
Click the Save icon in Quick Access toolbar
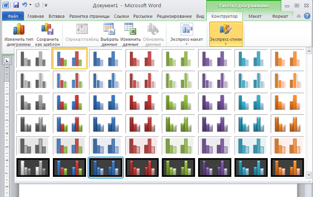tap(16, 5)
